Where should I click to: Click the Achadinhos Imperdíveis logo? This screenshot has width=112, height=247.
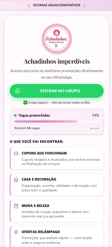[x=57, y=39]
